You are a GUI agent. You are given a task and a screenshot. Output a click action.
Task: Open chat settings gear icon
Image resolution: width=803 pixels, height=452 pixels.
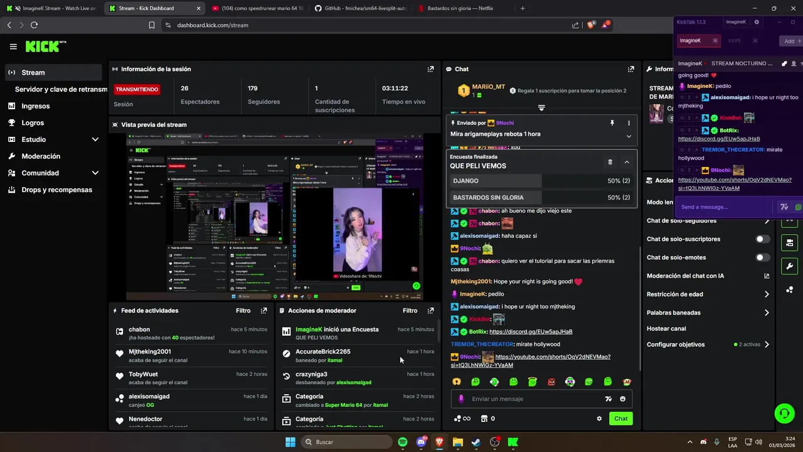point(599,419)
